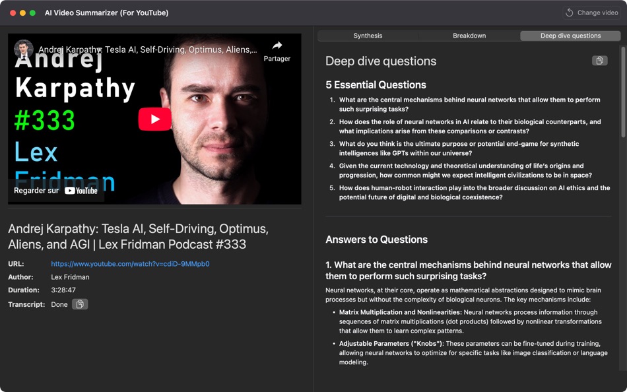Open the YouTube video URL link

[x=130, y=264]
